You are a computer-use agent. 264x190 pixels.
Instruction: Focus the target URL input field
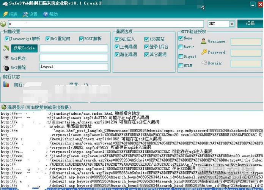pyautogui.click(x=106, y=24)
